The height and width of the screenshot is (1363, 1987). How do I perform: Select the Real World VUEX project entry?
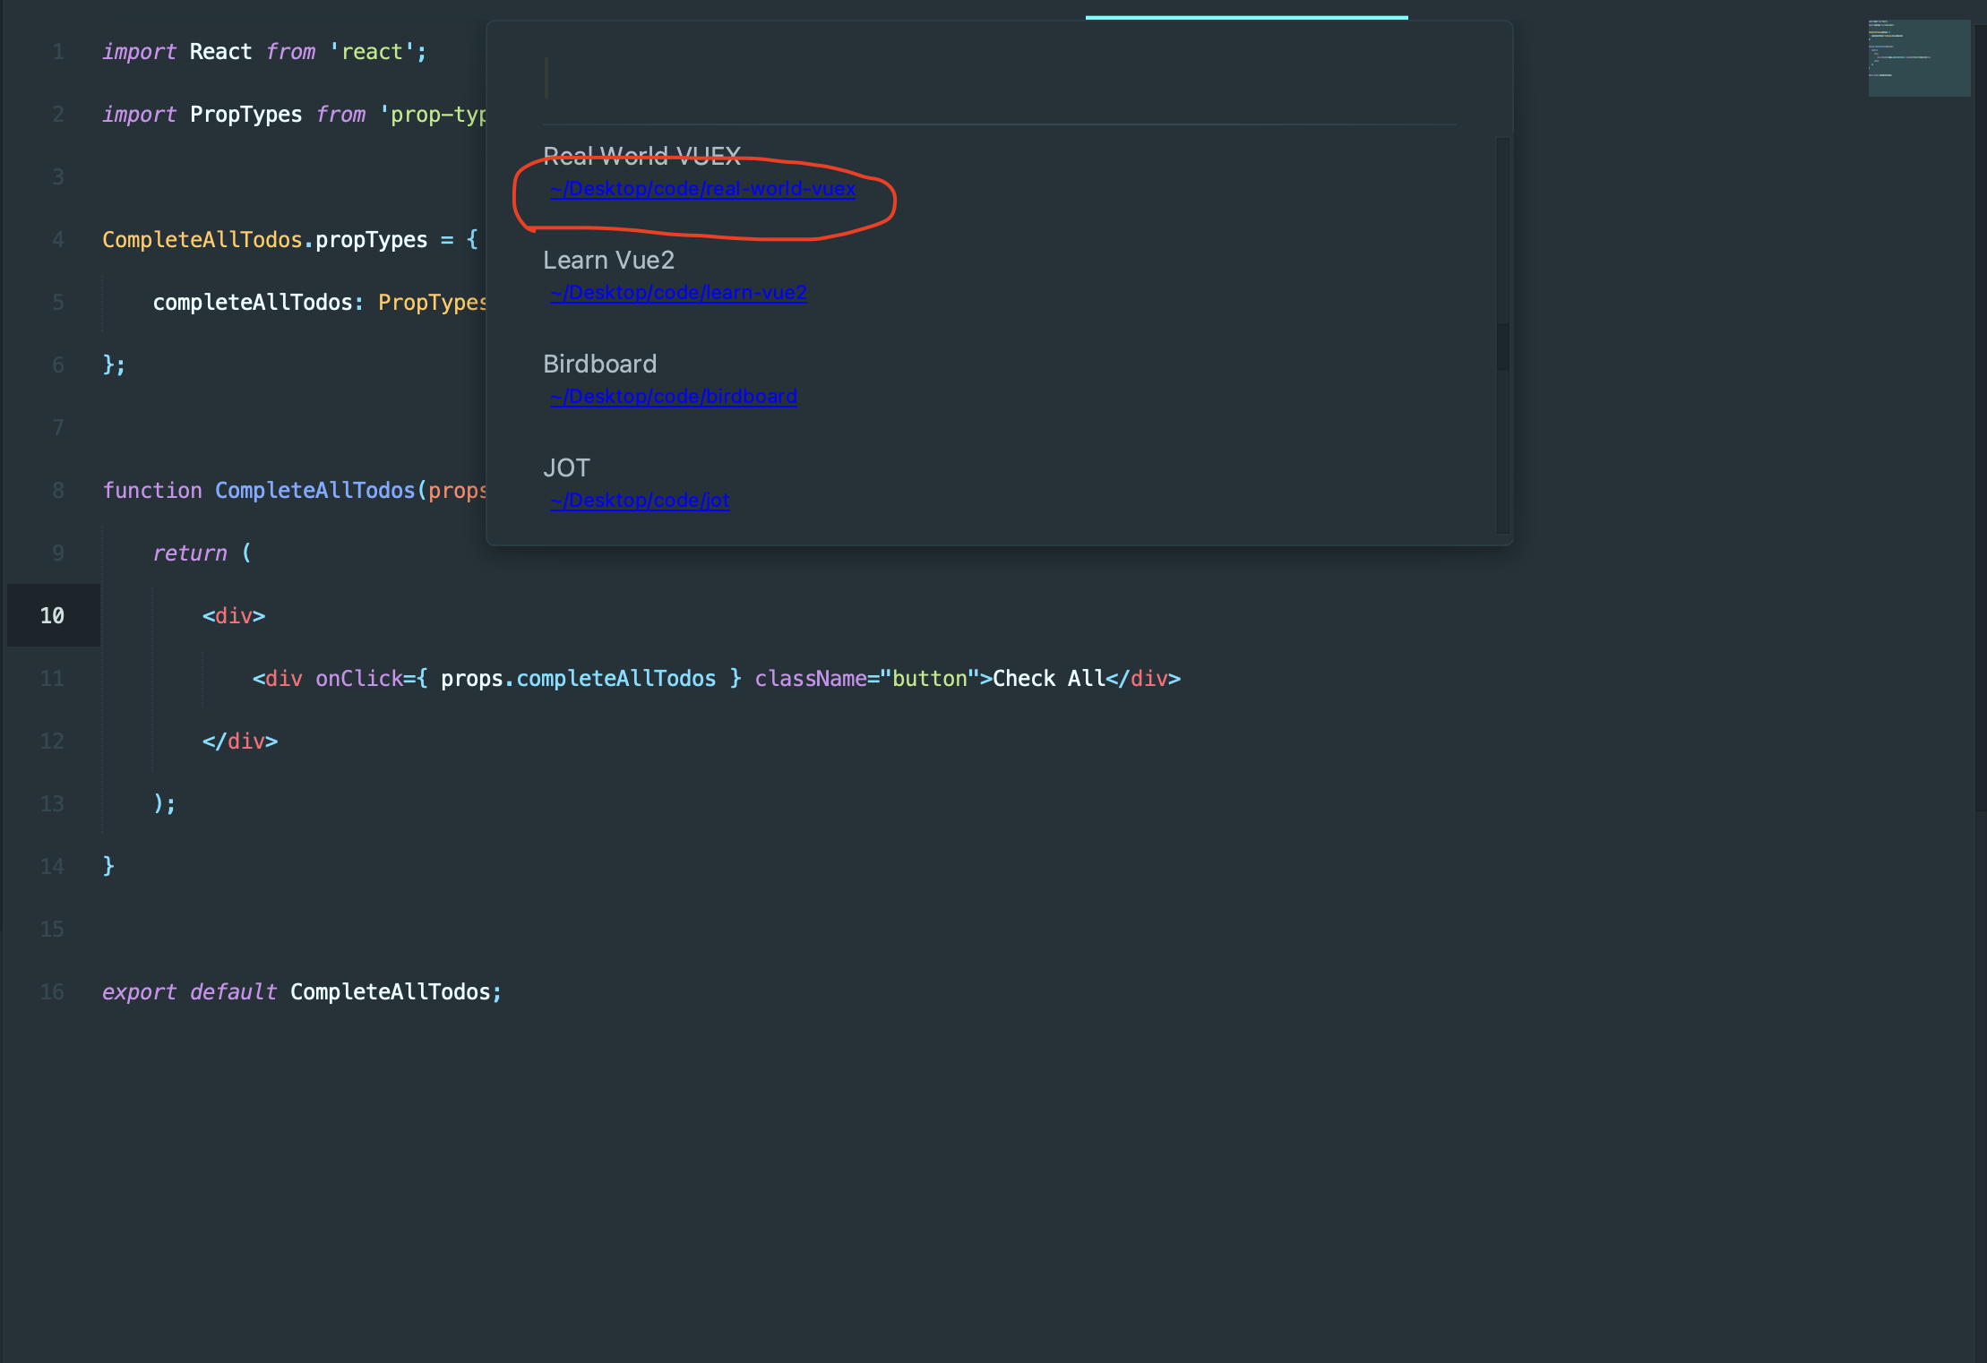coord(641,157)
